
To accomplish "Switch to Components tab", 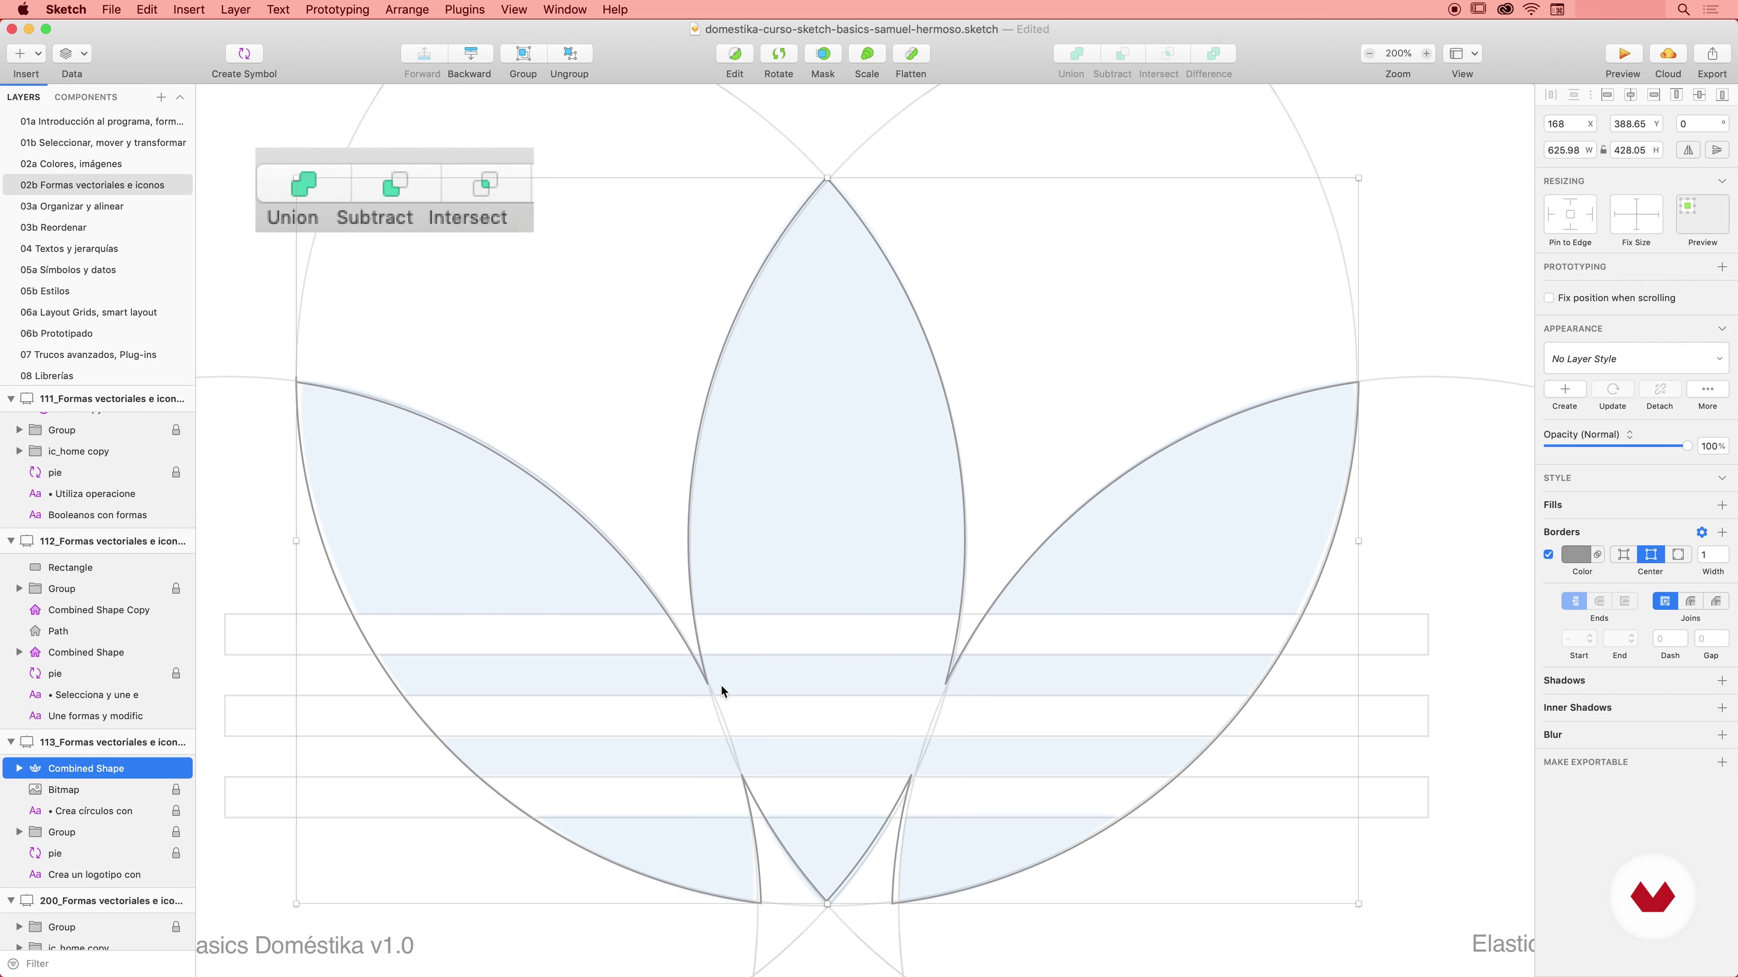I will pos(86,97).
